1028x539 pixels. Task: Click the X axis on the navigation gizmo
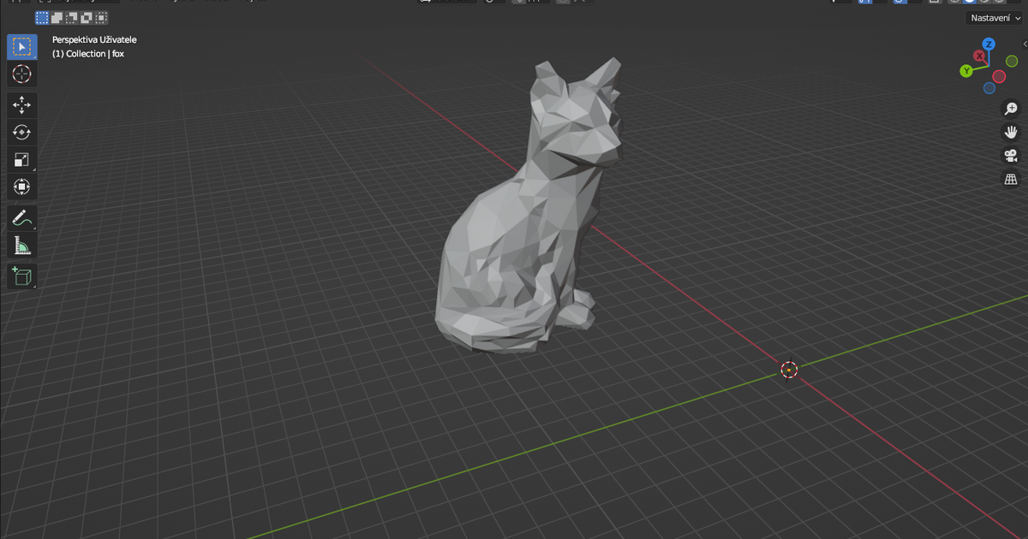tap(980, 55)
